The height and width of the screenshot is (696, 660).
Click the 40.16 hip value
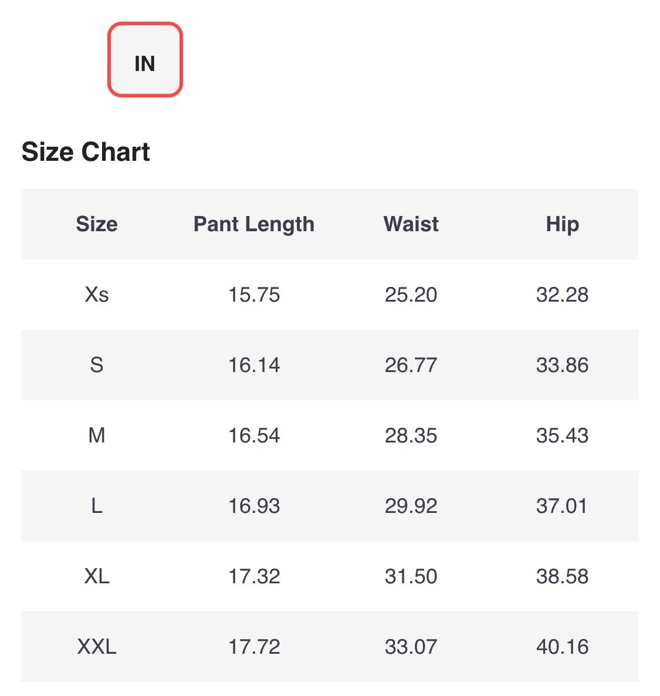point(562,647)
